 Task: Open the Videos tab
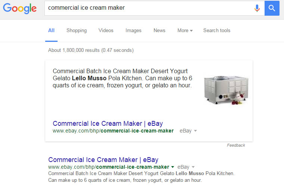[x=106, y=31]
